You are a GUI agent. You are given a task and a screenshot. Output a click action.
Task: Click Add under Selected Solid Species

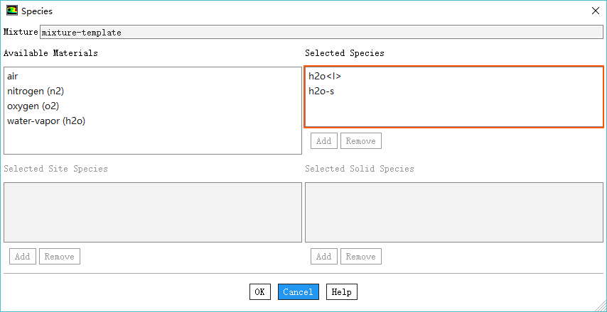[323, 257]
